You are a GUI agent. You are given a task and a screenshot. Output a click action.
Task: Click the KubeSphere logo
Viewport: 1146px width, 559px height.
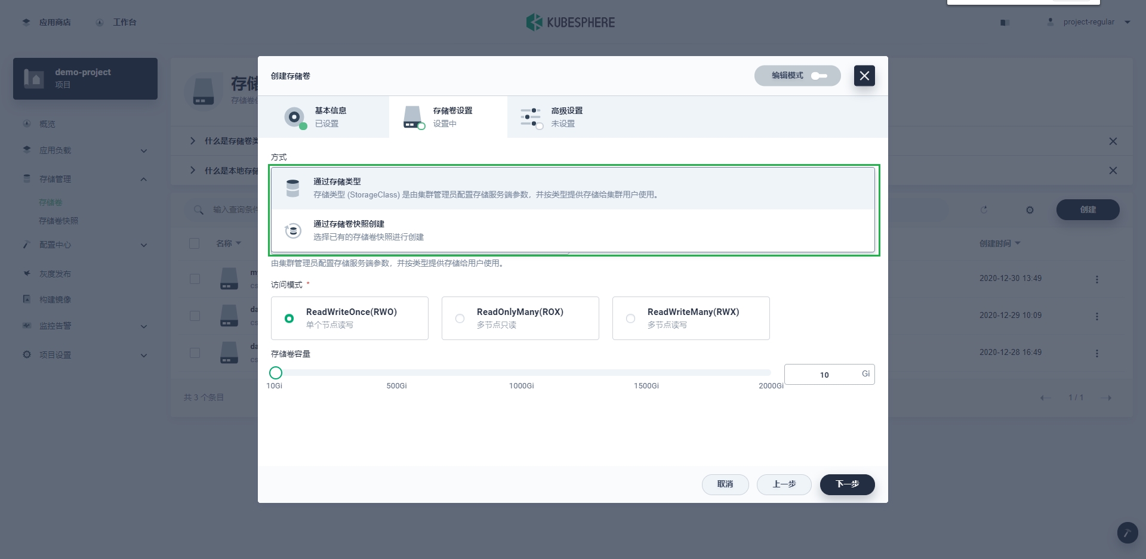click(570, 22)
